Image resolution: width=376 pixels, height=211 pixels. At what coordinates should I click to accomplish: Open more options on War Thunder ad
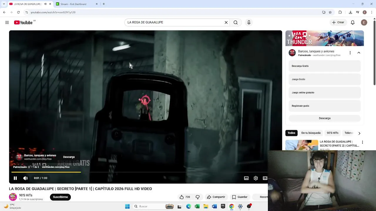(350, 53)
